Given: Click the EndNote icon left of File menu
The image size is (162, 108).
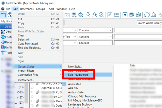Looking at the screenshot, I should coord(3,9).
